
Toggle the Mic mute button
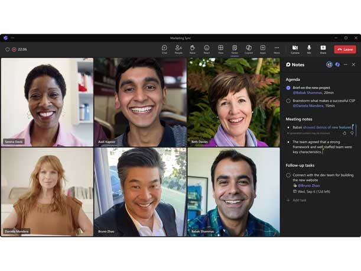(309, 49)
